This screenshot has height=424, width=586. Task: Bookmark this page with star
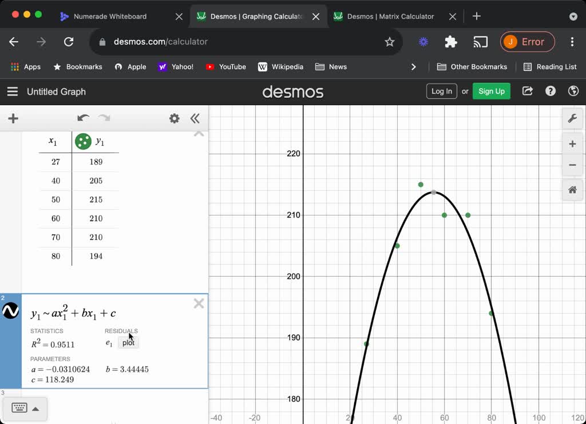pyautogui.click(x=389, y=42)
